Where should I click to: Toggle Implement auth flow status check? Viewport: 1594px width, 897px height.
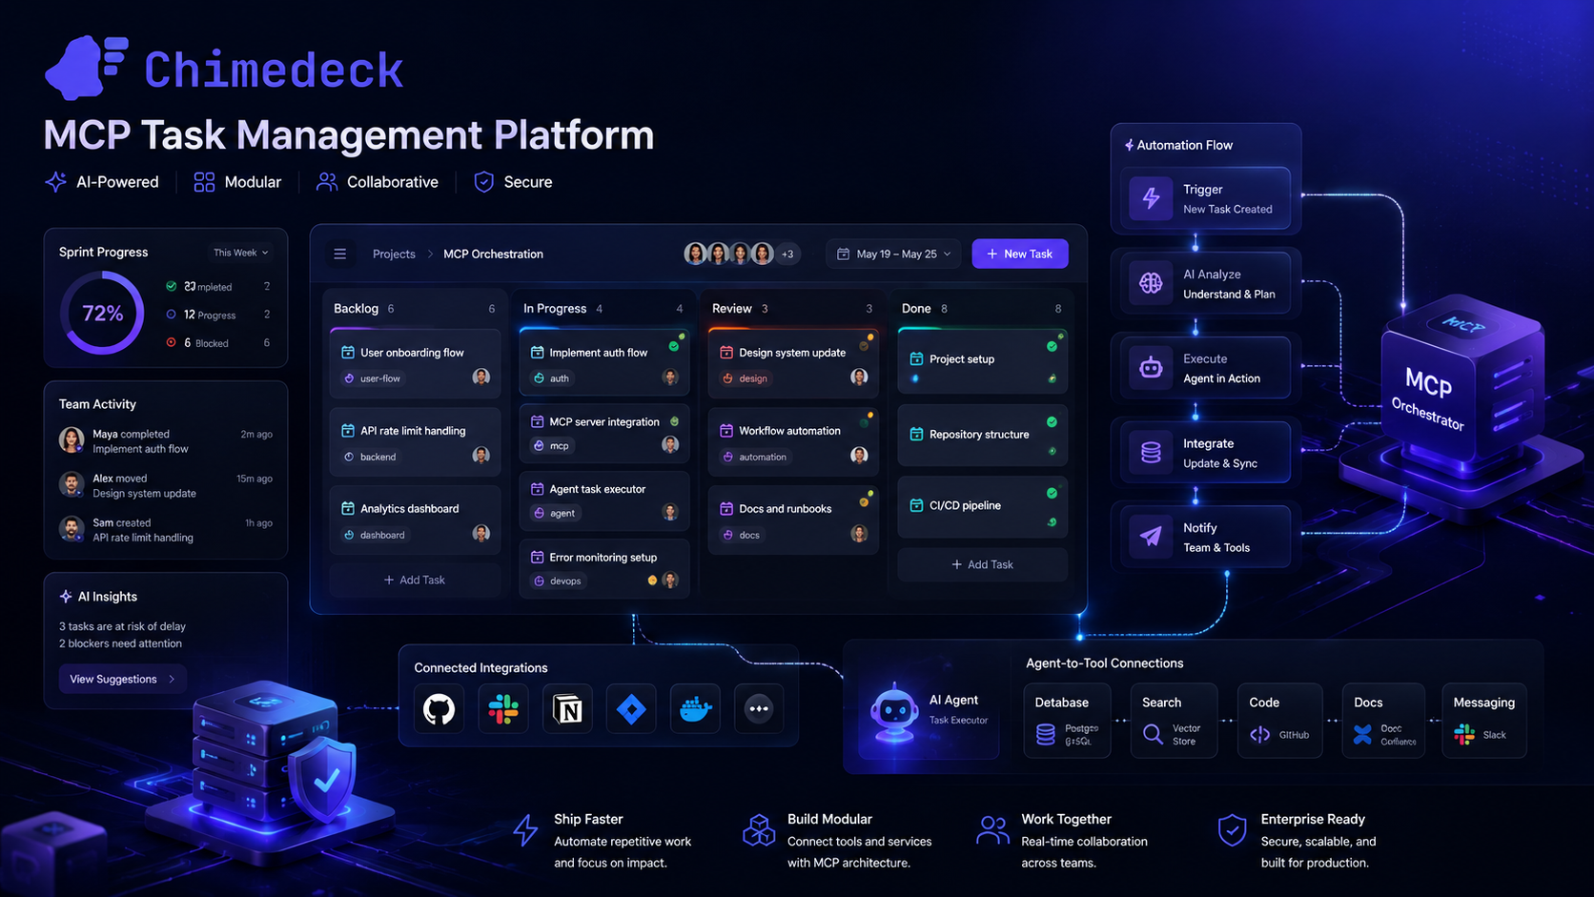point(673,346)
